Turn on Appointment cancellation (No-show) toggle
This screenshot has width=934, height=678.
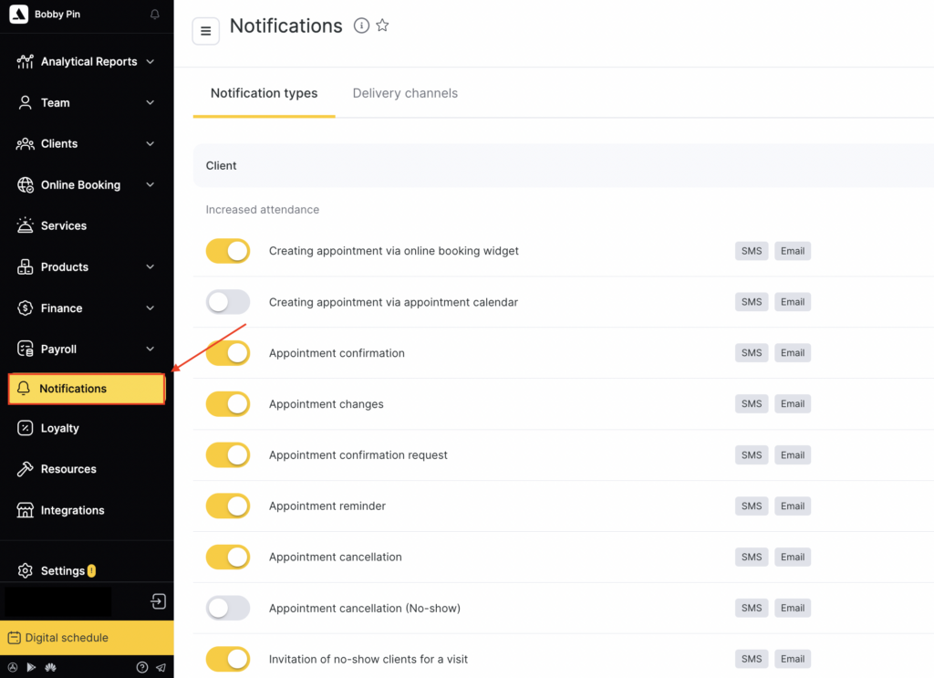point(228,608)
